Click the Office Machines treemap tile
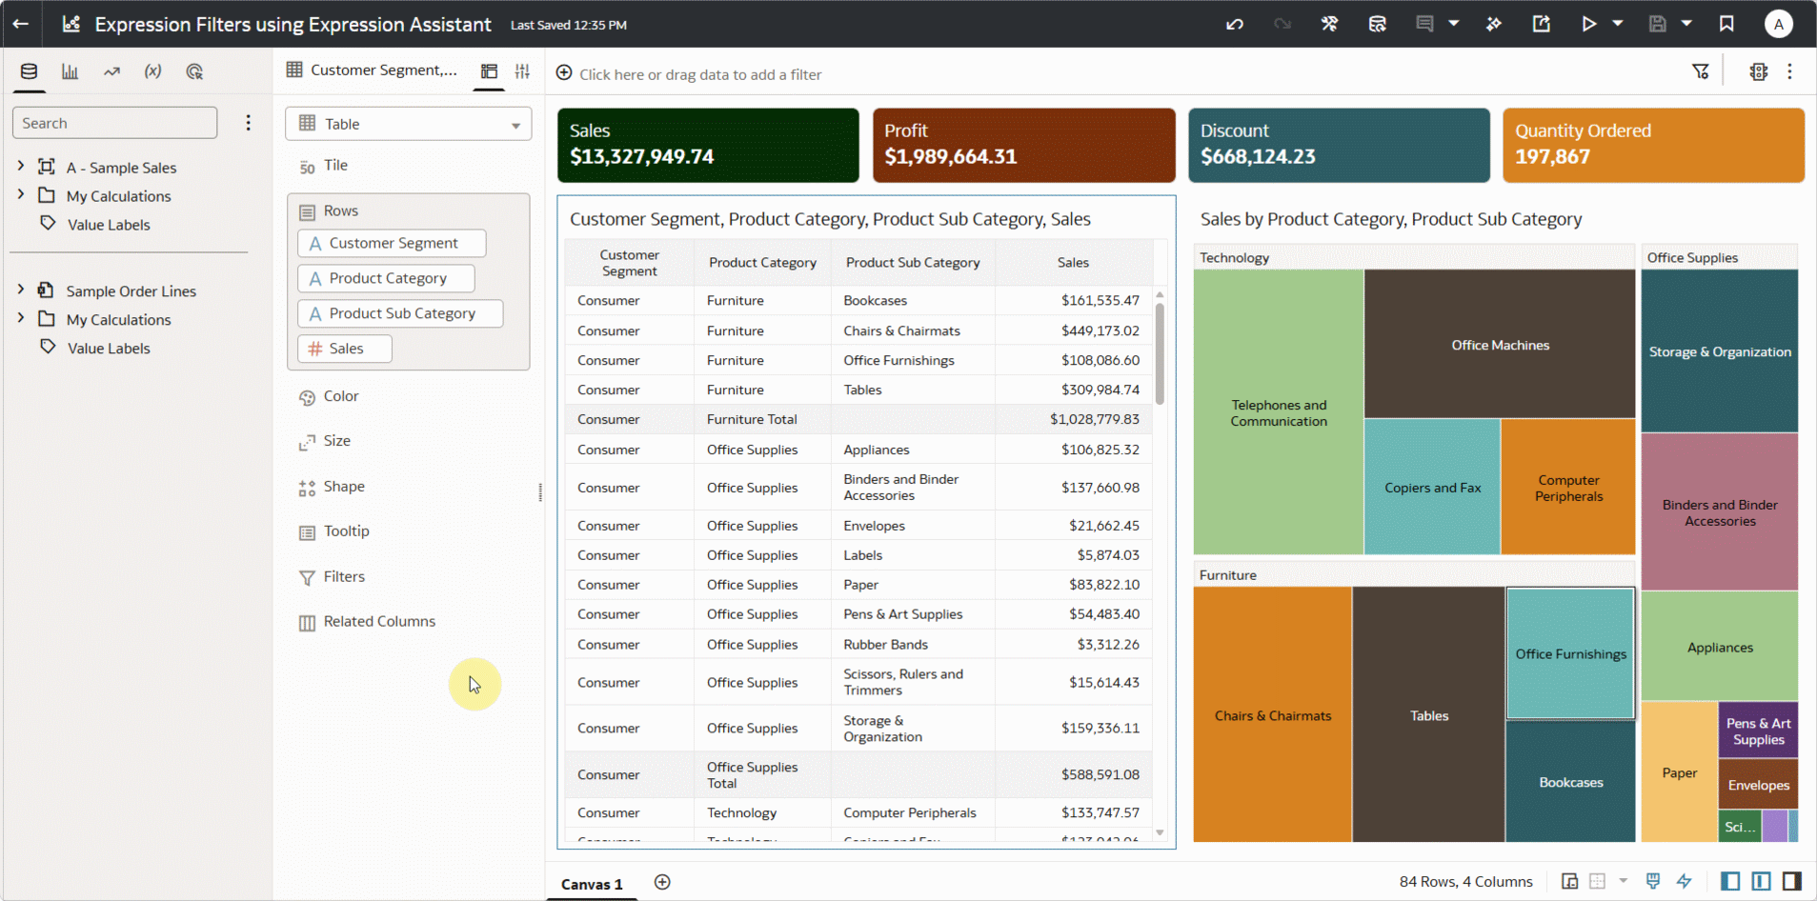Screen dimensions: 1817x901 (x=1500, y=344)
